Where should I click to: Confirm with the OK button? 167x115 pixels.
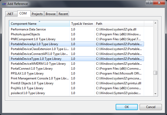(126, 107)
